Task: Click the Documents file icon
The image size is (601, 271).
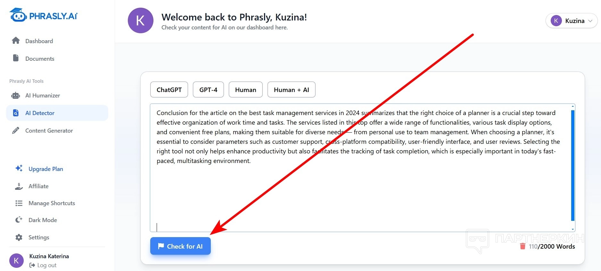Action: point(16,58)
